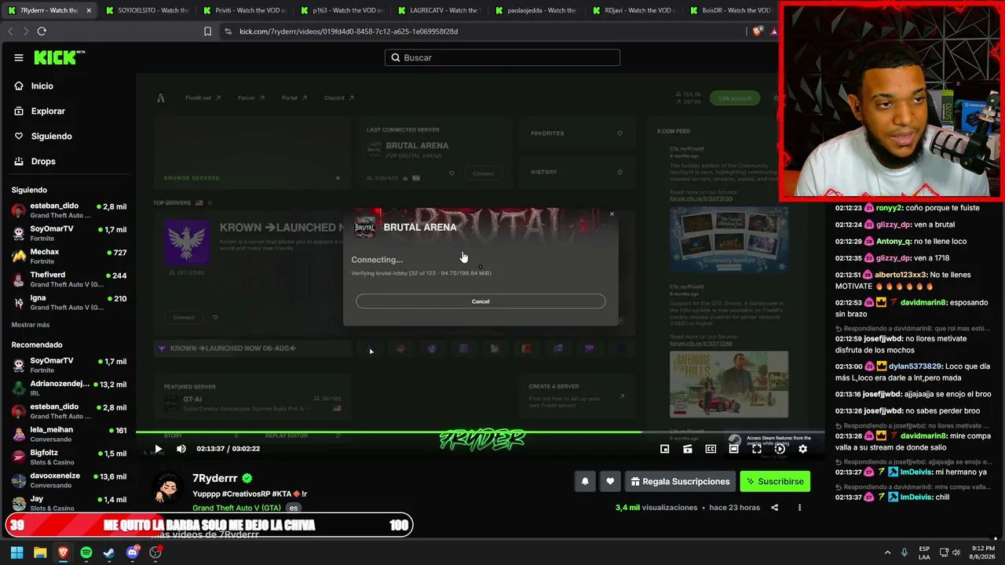1005x565 pixels.
Task: Cancel the Brutal Arena connection dialog
Action: point(481,301)
